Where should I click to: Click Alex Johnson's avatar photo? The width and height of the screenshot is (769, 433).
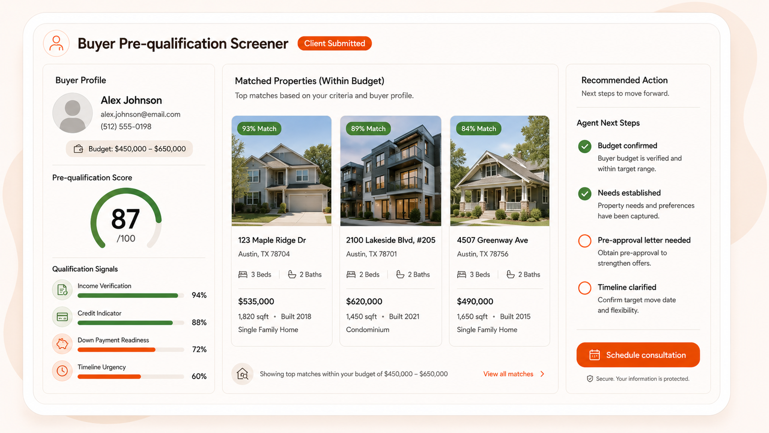pos(73,113)
